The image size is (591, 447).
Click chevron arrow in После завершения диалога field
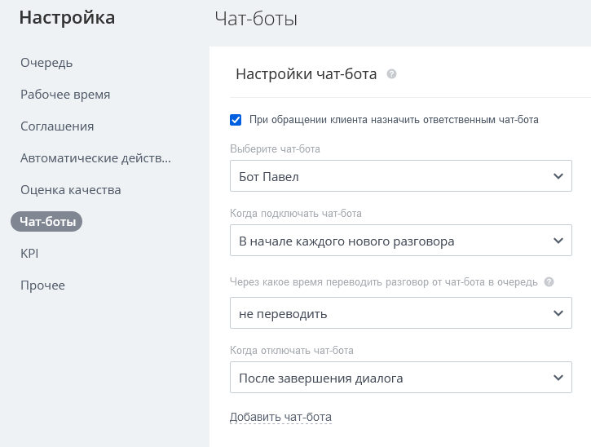coord(558,378)
